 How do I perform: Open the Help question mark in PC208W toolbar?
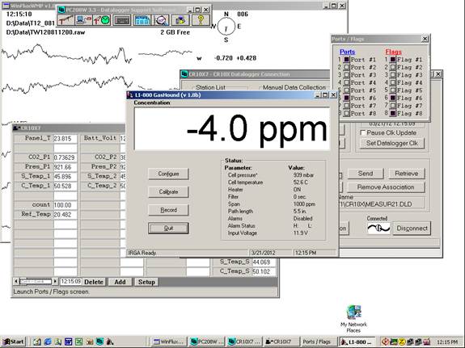coord(201,20)
